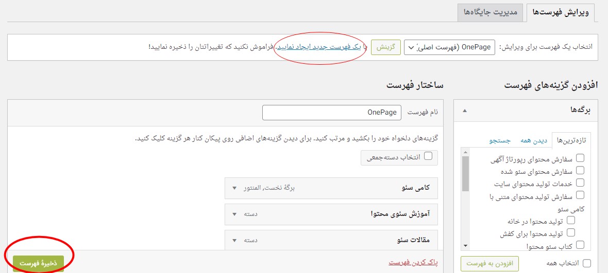Open the دیدن همه pages tab
The height and width of the screenshot is (273, 608).
click(533, 140)
